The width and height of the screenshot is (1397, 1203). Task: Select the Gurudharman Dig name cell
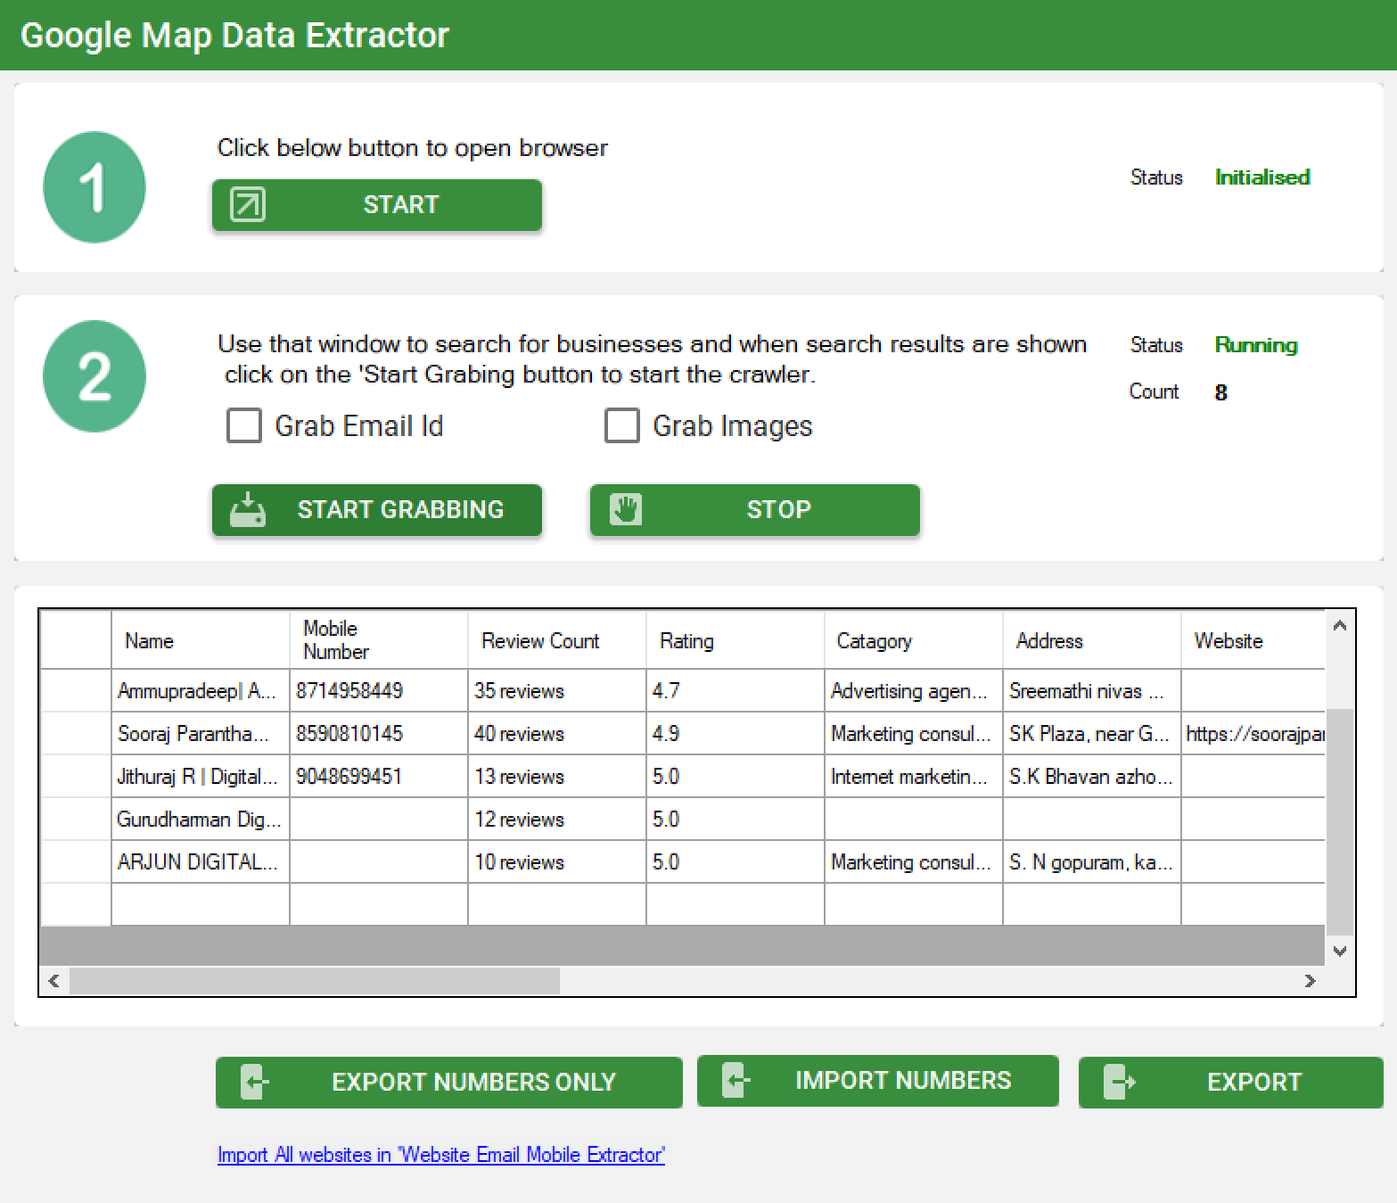pos(201,819)
